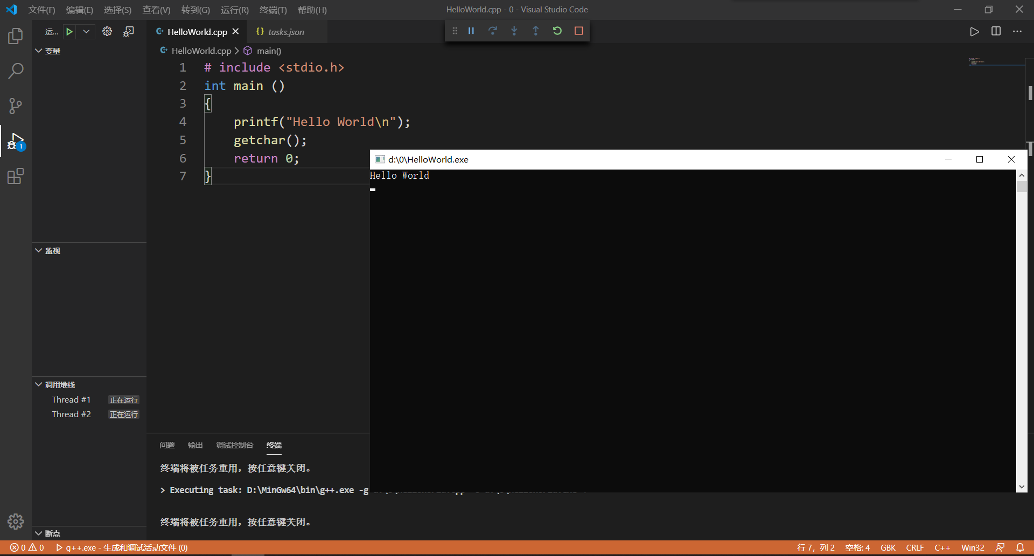Screen dimensions: 1034x556
Task: Click the console window title icon
Action: [380, 159]
